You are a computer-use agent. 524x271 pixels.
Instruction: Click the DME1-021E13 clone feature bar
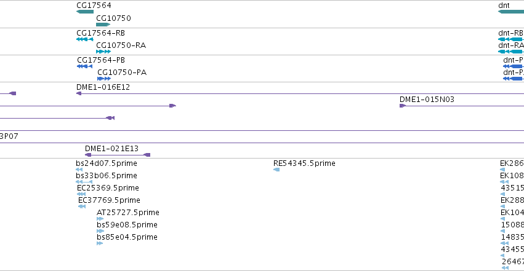pos(118,155)
